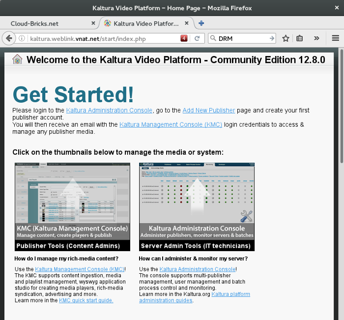Click the search magnifier icon
The width and height of the screenshot is (344, 320).
[213, 38]
